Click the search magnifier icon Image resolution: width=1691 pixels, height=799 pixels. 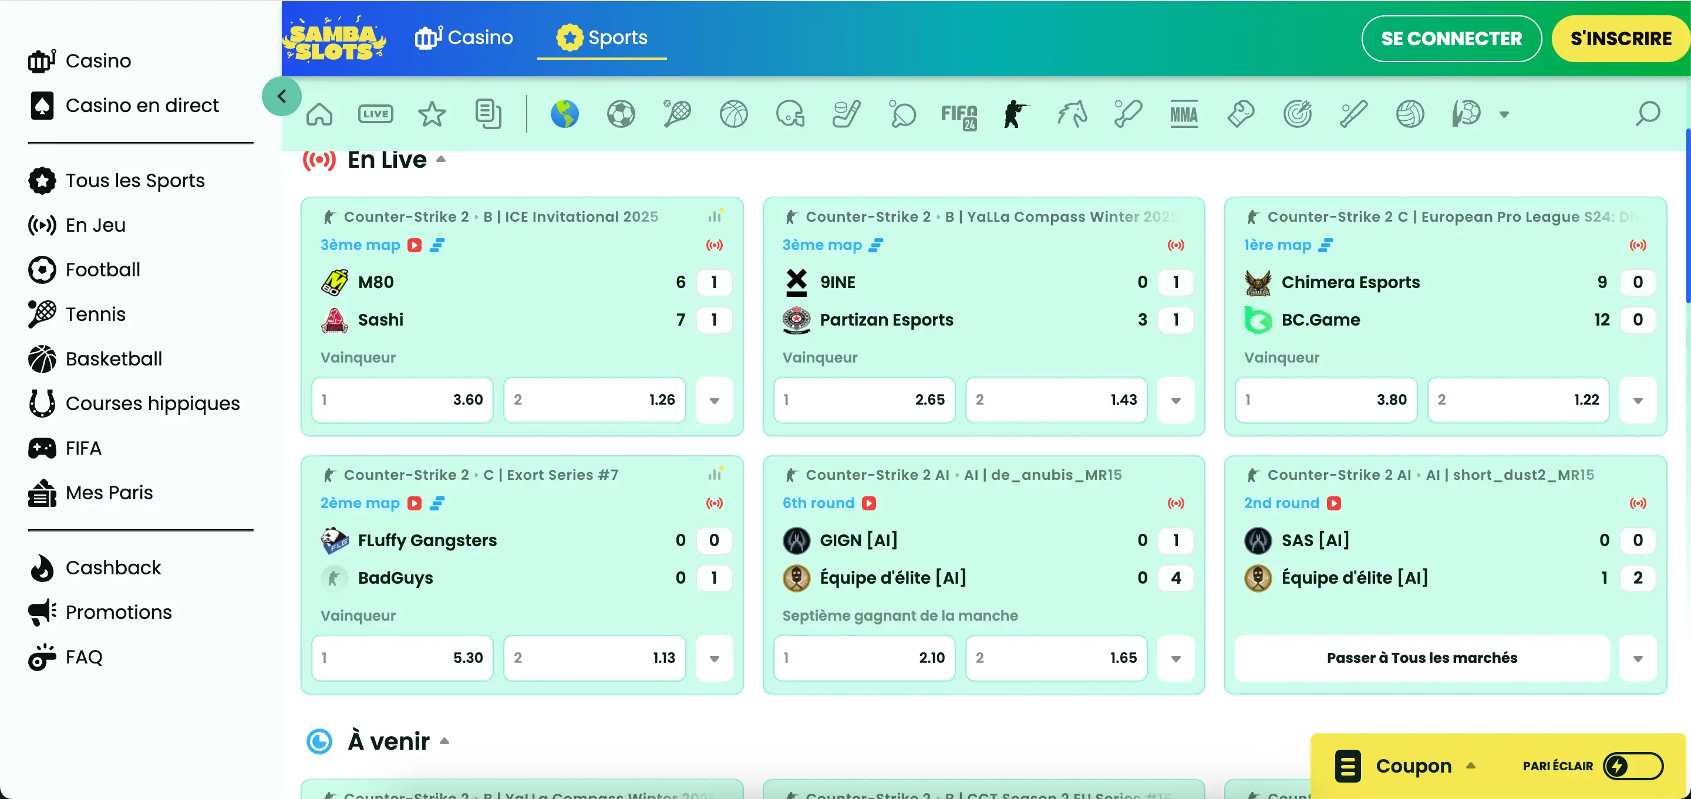[1647, 114]
